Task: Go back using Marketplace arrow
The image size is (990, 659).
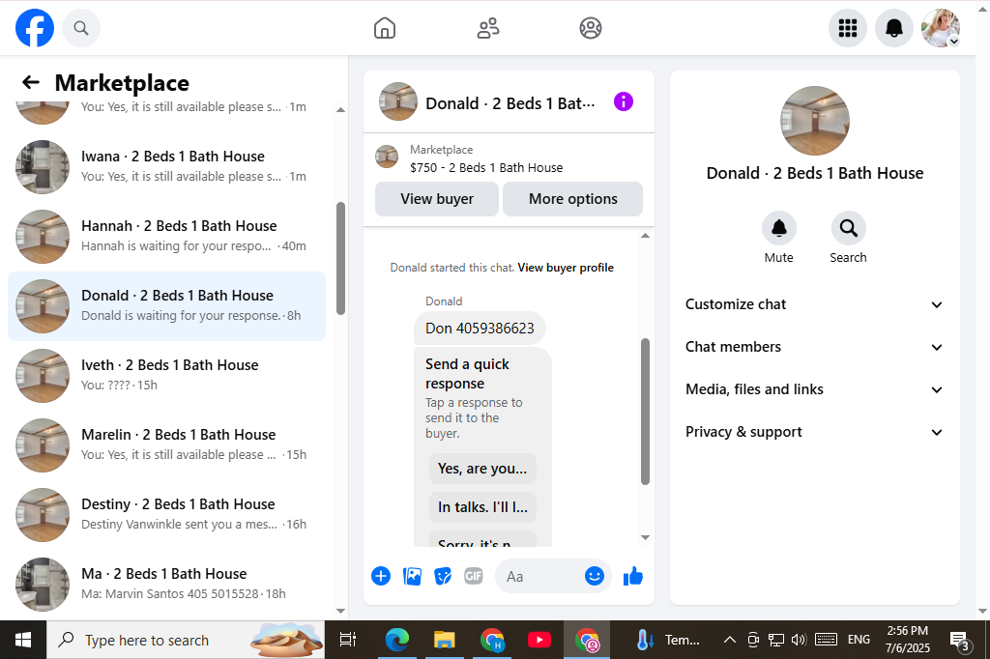Action: click(x=31, y=82)
